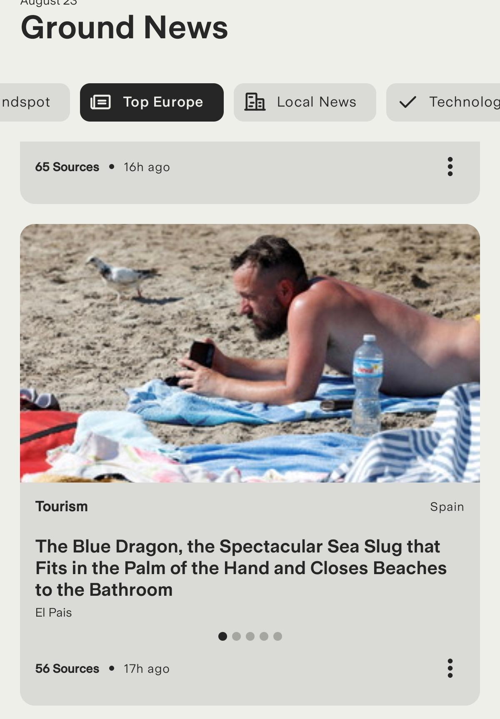This screenshot has width=500, height=719.
Task: View the 56 Sources list
Action: tap(67, 669)
